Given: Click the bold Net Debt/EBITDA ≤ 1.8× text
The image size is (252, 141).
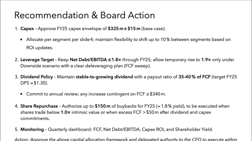Looking at the screenshot, I should pos(95,60).
